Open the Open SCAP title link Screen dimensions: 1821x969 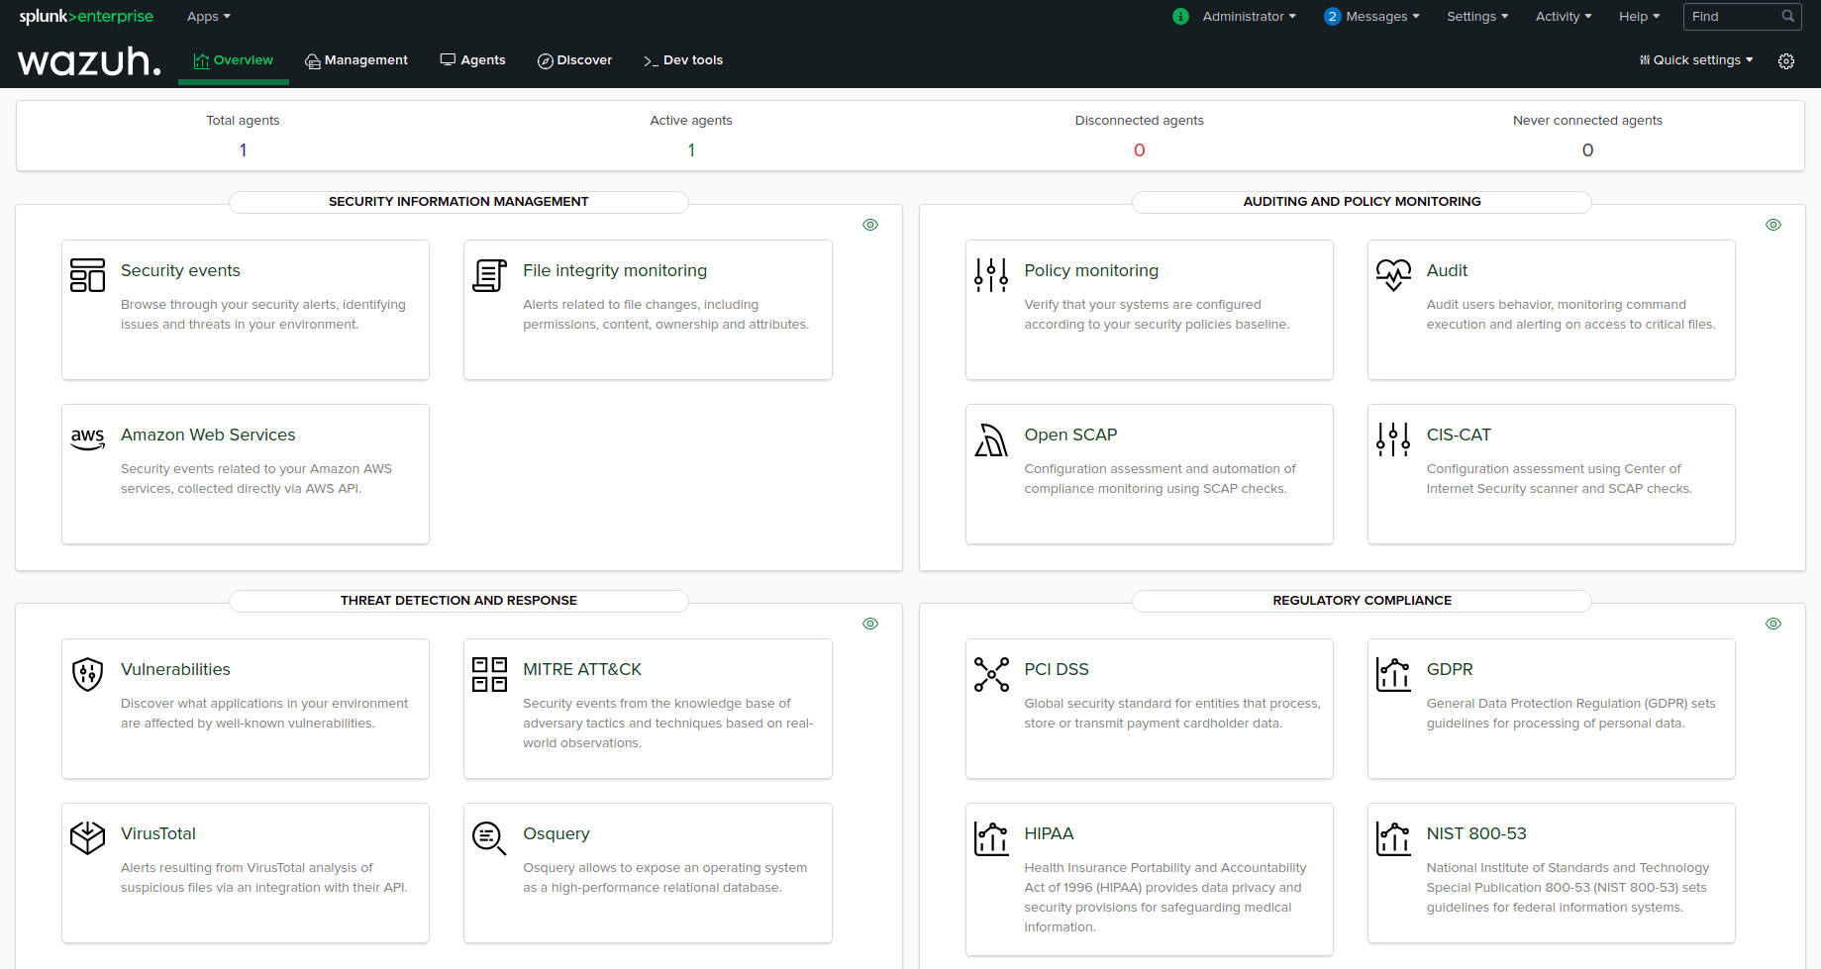click(1070, 435)
